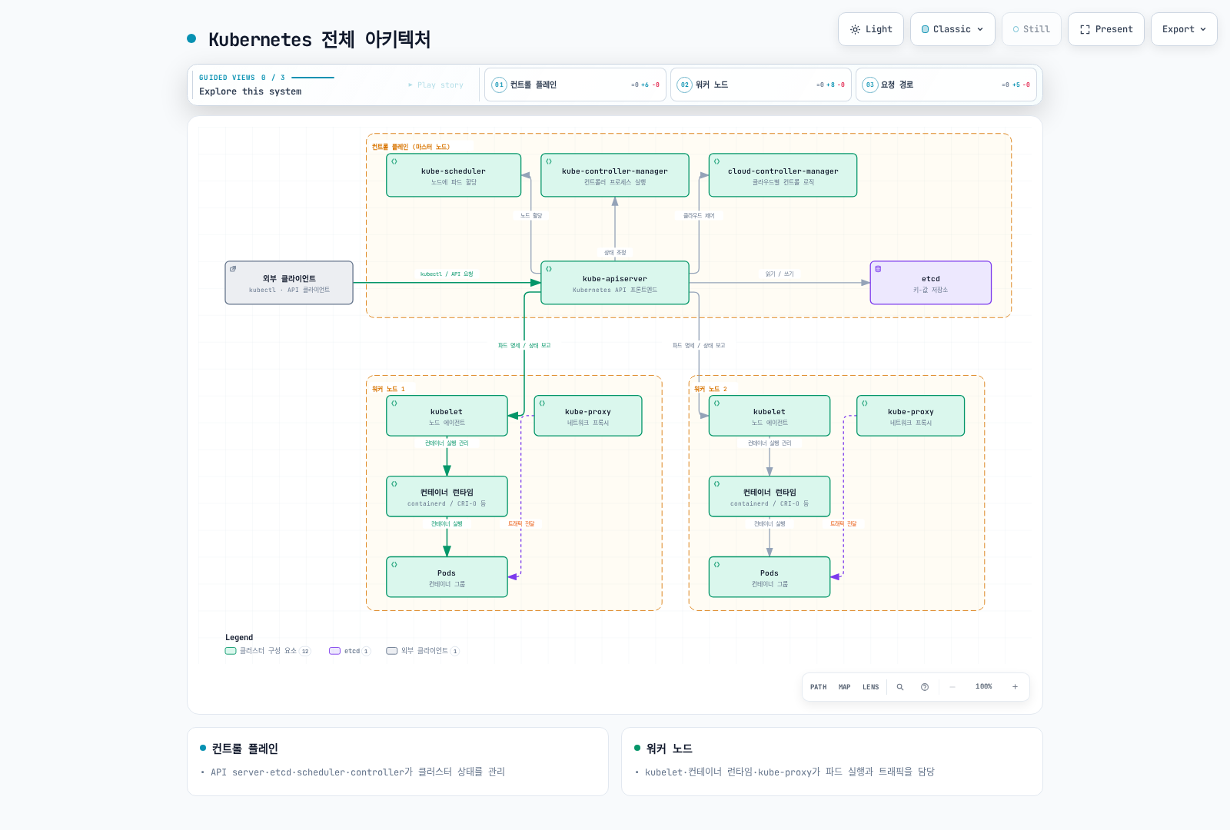The height and width of the screenshot is (830, 1230).
Task: Click the 클라우드 제어 edge label
Action: [x=699, y=216]
